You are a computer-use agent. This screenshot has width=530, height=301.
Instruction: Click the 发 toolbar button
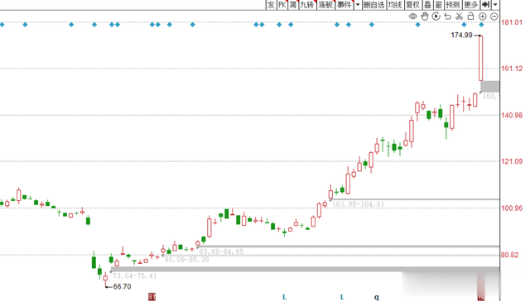coord(271,4)
